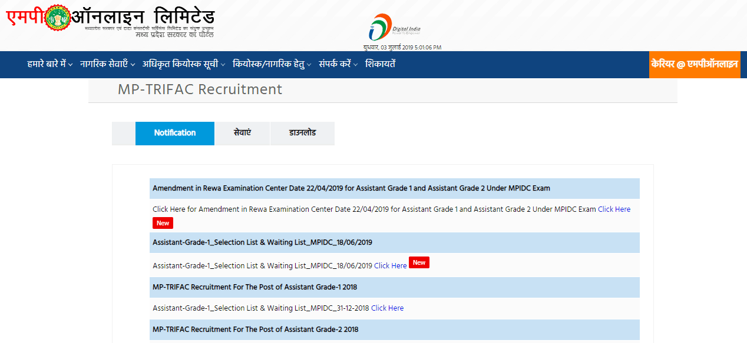Switch to the सेवाएं tab
747x343 pixels.
(242, 133)
